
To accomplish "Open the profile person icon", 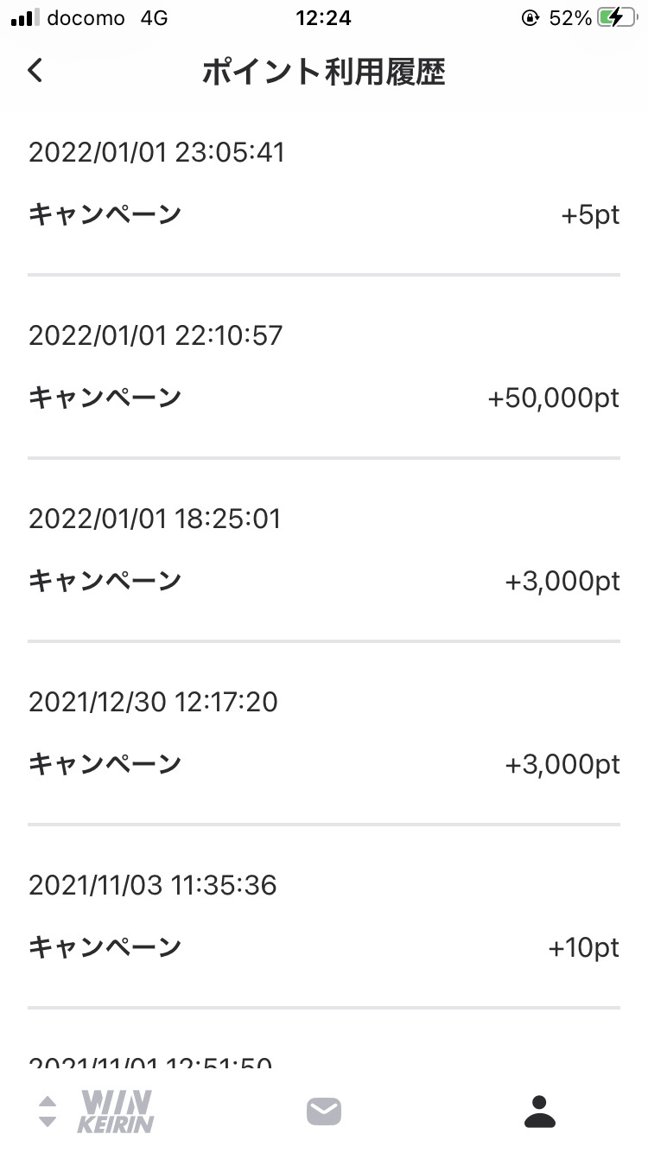I will point(540,1112).
